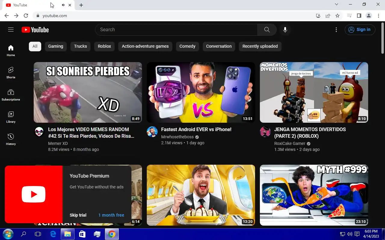The width and height of the screenshot is (385, 240).
Task: Go forward with the browser forward arrow
Action: [x=16, y=16]
